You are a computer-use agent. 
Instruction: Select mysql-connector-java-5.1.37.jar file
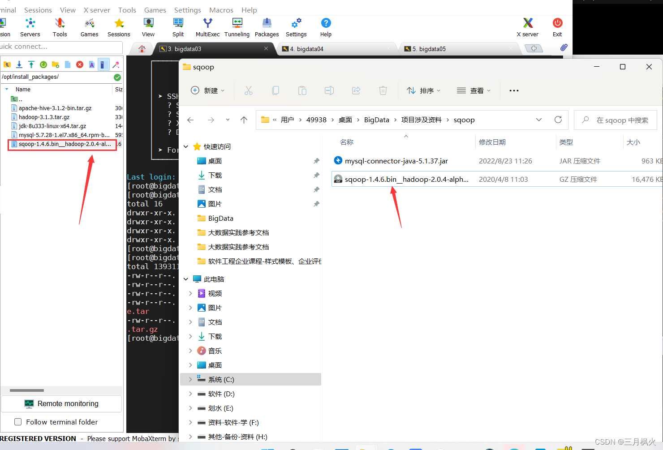[497, 161]
